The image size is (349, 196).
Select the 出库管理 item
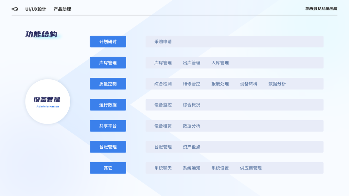point(191,63)
